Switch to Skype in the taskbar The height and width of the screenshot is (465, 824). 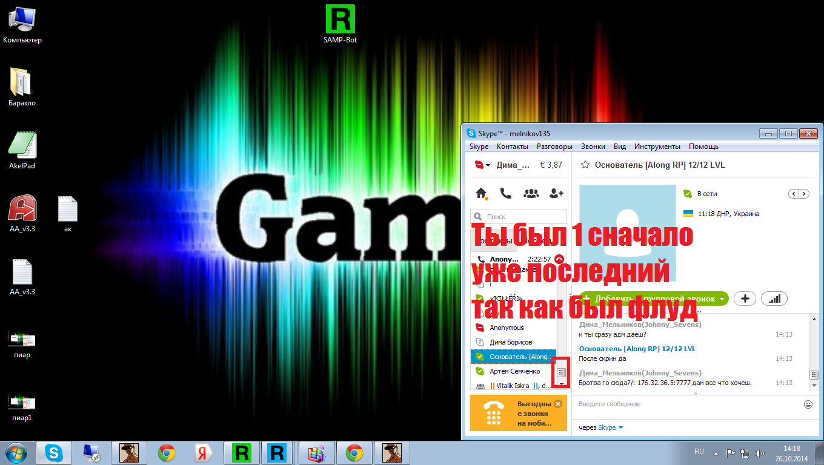(53, 453)
